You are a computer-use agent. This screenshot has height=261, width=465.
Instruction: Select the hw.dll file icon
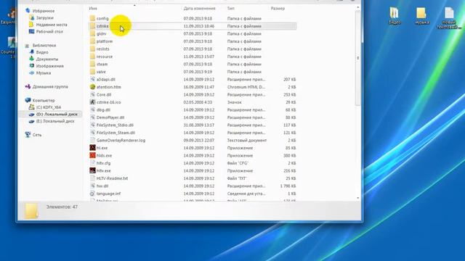92,186
